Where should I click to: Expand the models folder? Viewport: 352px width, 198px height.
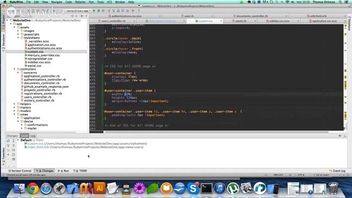pyautogui.click(x=15, y=111)
